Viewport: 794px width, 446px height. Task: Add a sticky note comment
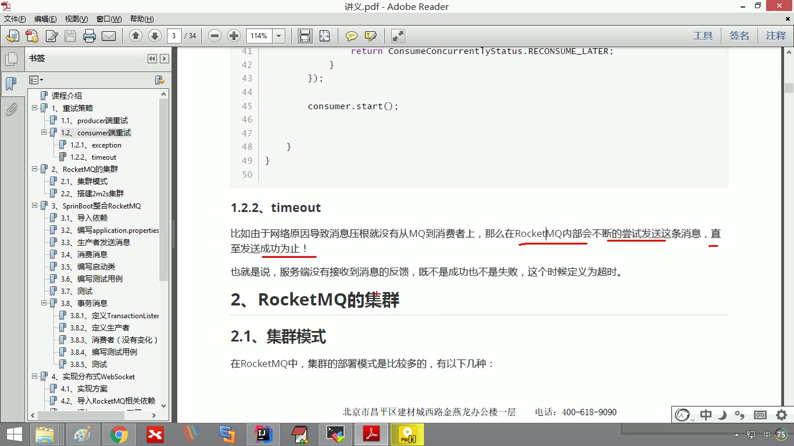click(x=352, y=36)
